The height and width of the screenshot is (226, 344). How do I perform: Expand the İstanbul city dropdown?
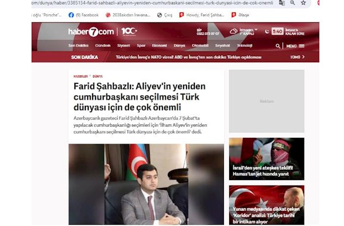256,30
